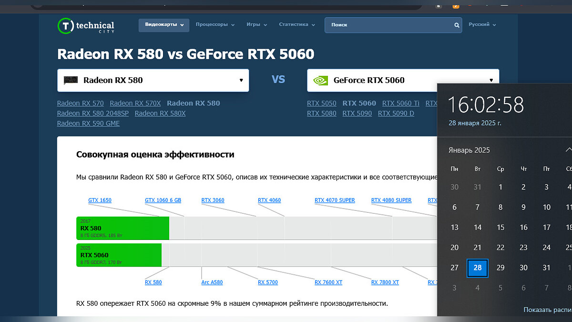Open the Radeon RX 570 link
Viewport: 572px width, 322px height.
pos(80,103)
